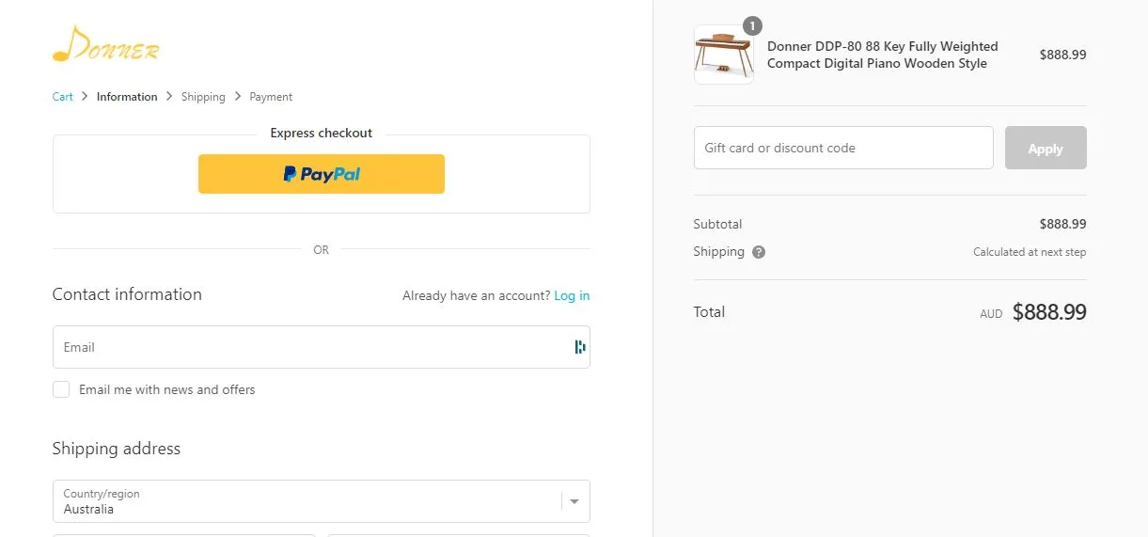The height and width of the screenshot is (537, 1148).
Task: Click the Gift card or discount code field
Action: [x=842, y=148]
